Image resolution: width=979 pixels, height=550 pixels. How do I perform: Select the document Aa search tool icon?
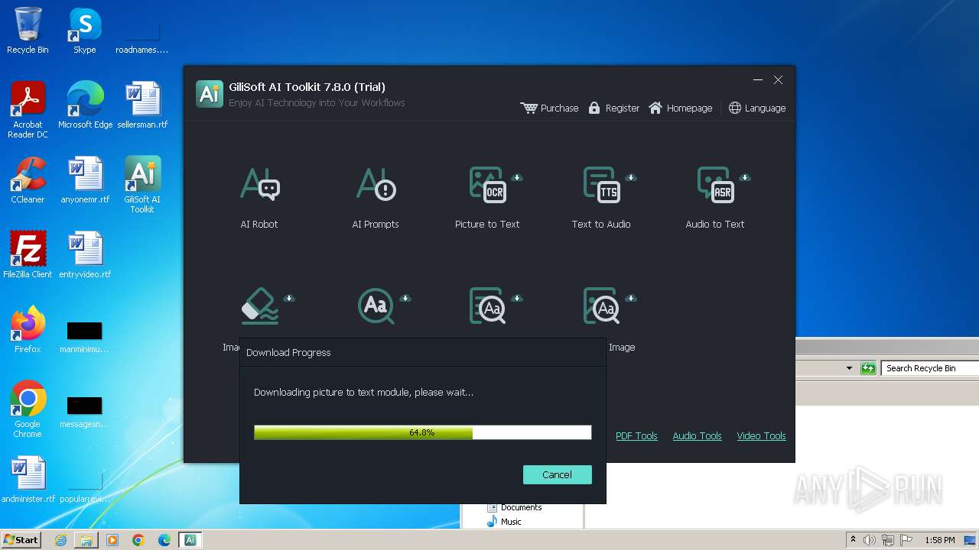(487, 306)
